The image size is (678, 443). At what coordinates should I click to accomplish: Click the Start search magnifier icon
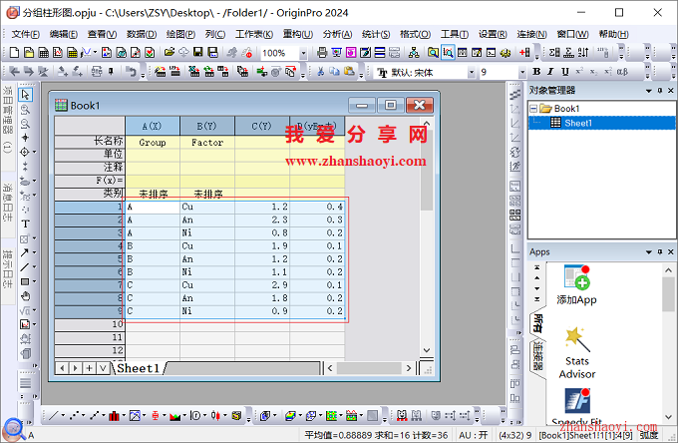pos(13,429)
